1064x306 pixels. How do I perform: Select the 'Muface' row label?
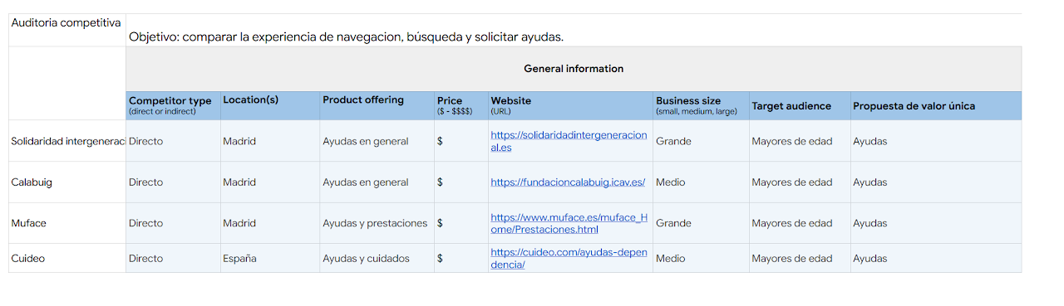pyautogui.click(x=66, y=223)
